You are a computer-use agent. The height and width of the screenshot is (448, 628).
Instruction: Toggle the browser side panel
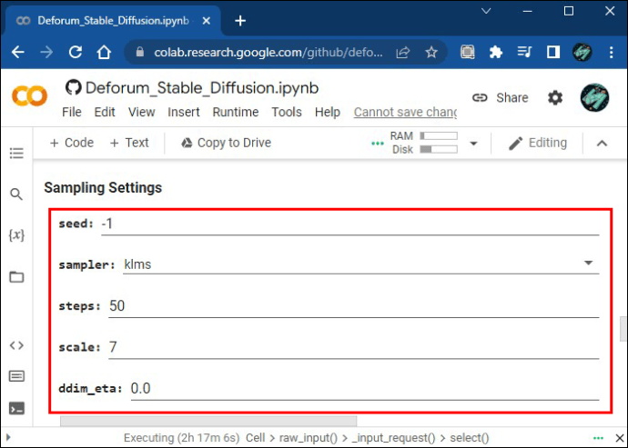click(553, 52)
